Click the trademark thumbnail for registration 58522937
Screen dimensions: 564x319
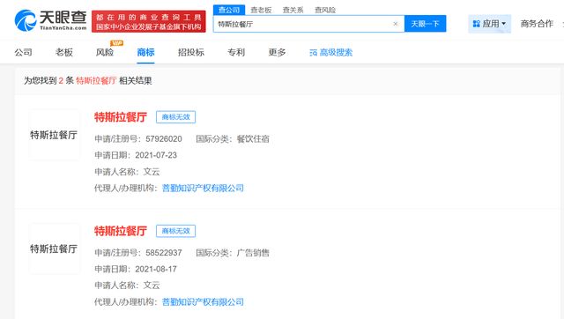[55, 249]
